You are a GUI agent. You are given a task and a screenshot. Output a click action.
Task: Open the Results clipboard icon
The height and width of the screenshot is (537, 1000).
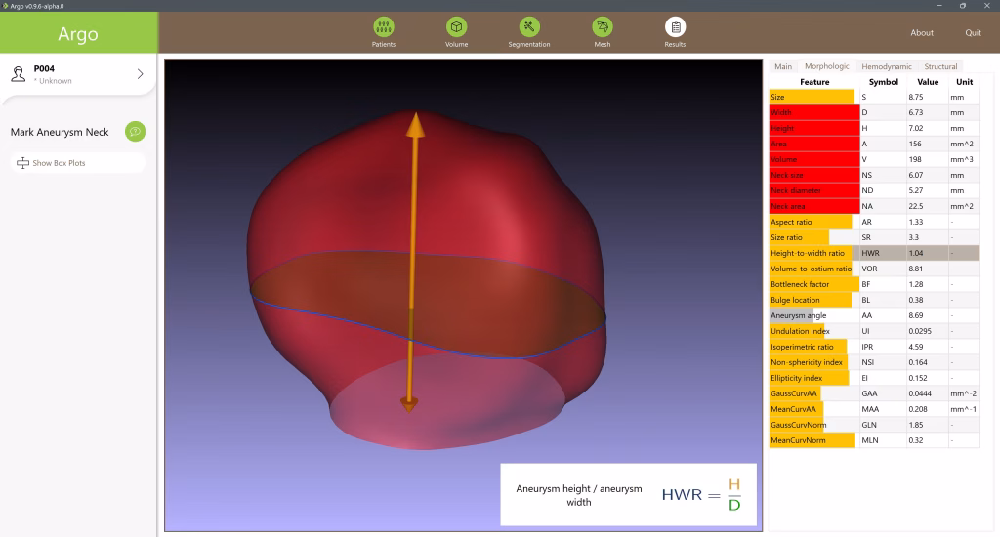675,27
